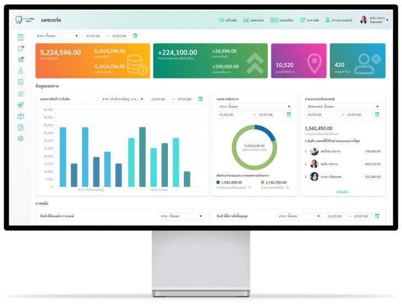This screenshot has height=304, width=402.
Task: Open user profile menu arrow at top right
Action: 388,20
